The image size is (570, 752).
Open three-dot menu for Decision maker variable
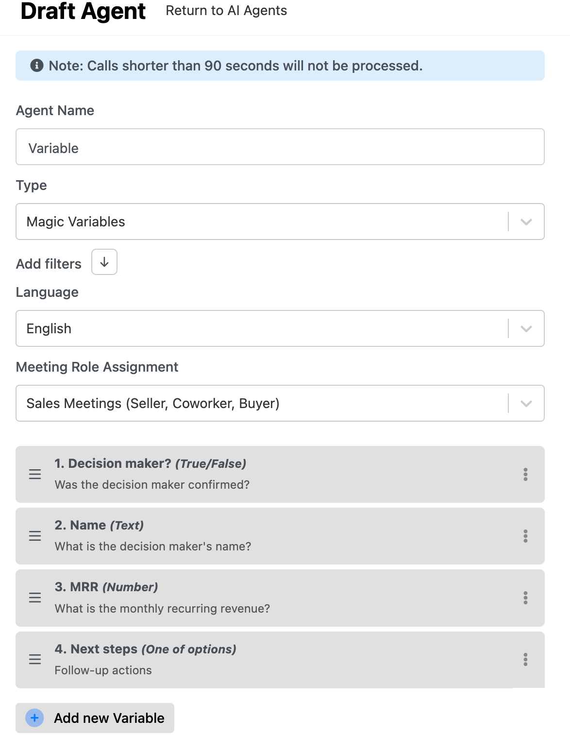525,474
